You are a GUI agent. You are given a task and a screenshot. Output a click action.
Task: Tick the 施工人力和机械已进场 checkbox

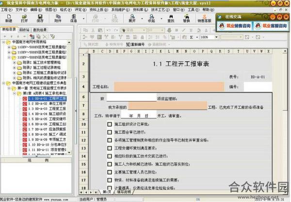pyautogui.click(x=110, y=164)
